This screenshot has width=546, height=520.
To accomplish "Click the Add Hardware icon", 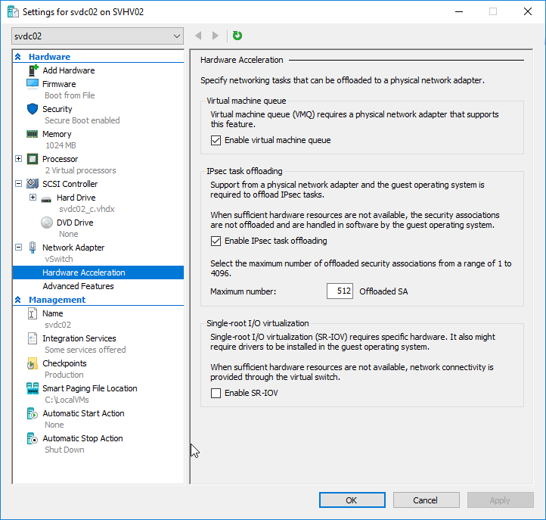I will (33, 70).
